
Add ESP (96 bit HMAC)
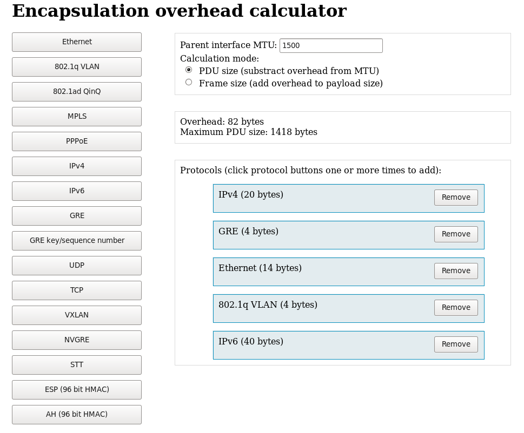77,390
